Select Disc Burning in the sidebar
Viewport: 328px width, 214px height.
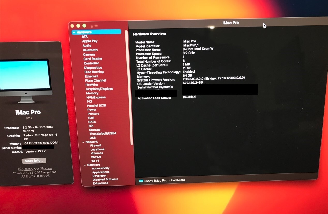(x=94, y=72)
